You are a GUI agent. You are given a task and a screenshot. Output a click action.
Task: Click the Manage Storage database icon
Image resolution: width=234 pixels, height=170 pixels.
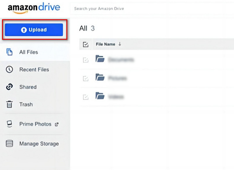(9, 143)
